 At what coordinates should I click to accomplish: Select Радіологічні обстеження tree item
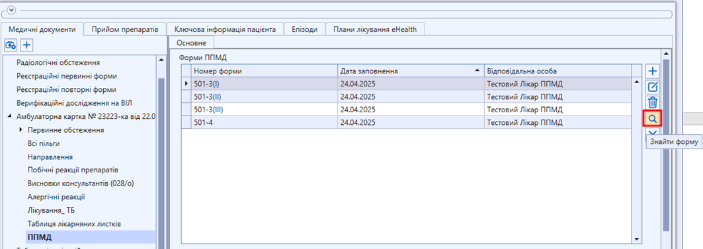pos(58,63)
